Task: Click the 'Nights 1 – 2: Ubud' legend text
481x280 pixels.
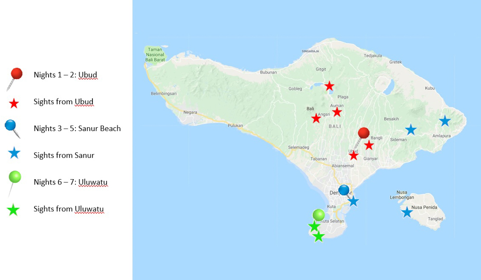Action: tap(65, 75)
